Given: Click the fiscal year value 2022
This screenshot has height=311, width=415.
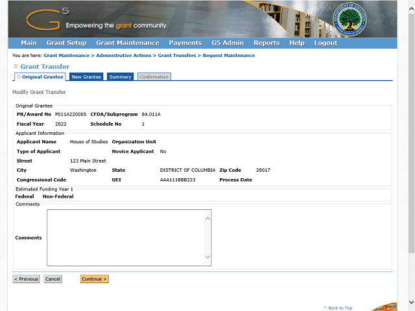Looking at the screenshot, I should [60, 124].
